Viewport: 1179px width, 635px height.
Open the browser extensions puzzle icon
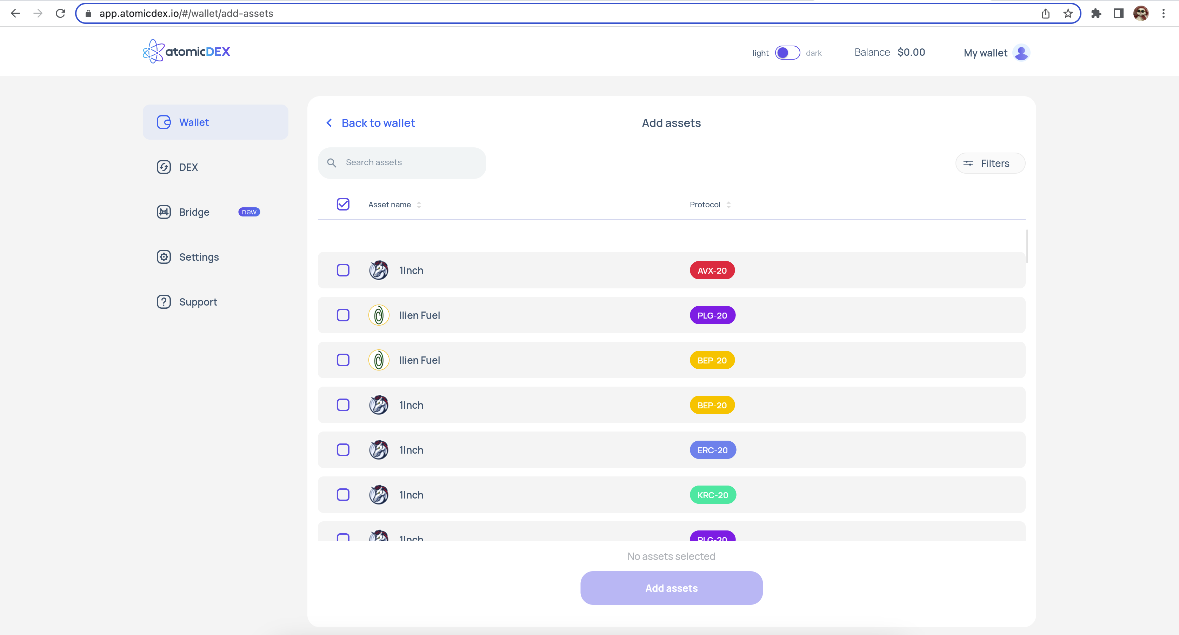[1096, 13]
